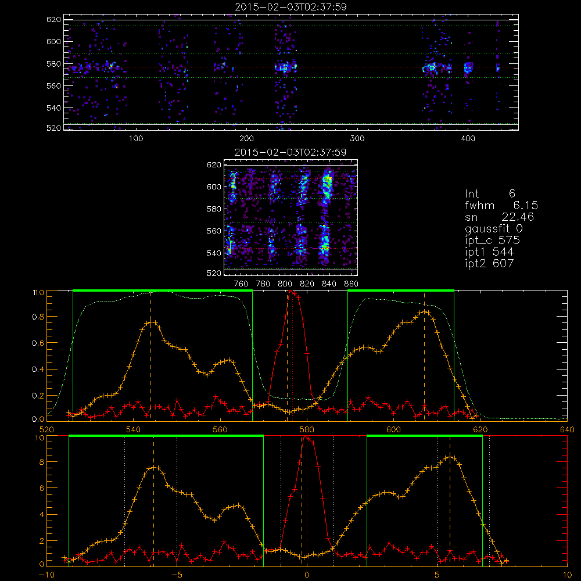
Task: Select the 'ipt1 544' readout line
Action: point(489,252)
